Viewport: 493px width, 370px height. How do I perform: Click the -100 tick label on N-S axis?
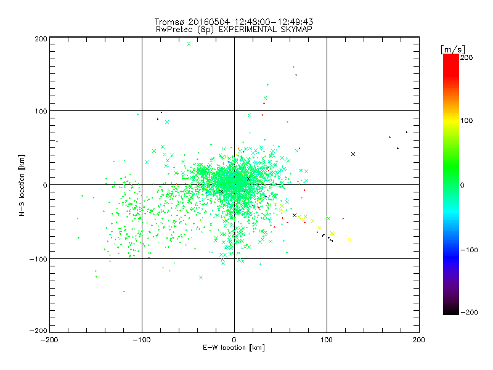coord(38,259)
